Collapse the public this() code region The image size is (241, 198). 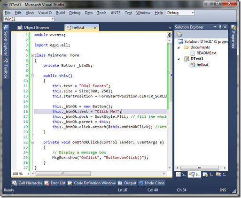[32, 76]
